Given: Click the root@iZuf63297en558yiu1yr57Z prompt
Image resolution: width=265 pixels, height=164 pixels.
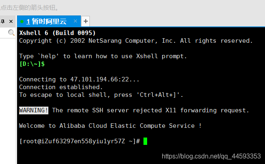Looking at the screenshot, I should coord(79,141).
